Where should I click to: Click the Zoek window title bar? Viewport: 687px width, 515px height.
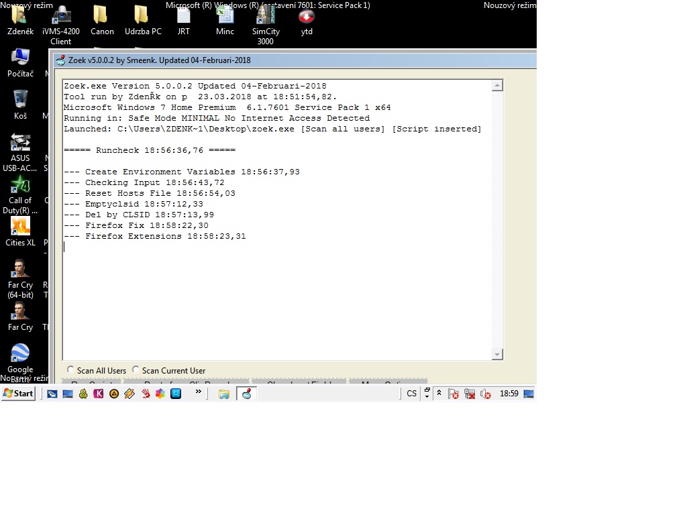[x=295, y=60]
